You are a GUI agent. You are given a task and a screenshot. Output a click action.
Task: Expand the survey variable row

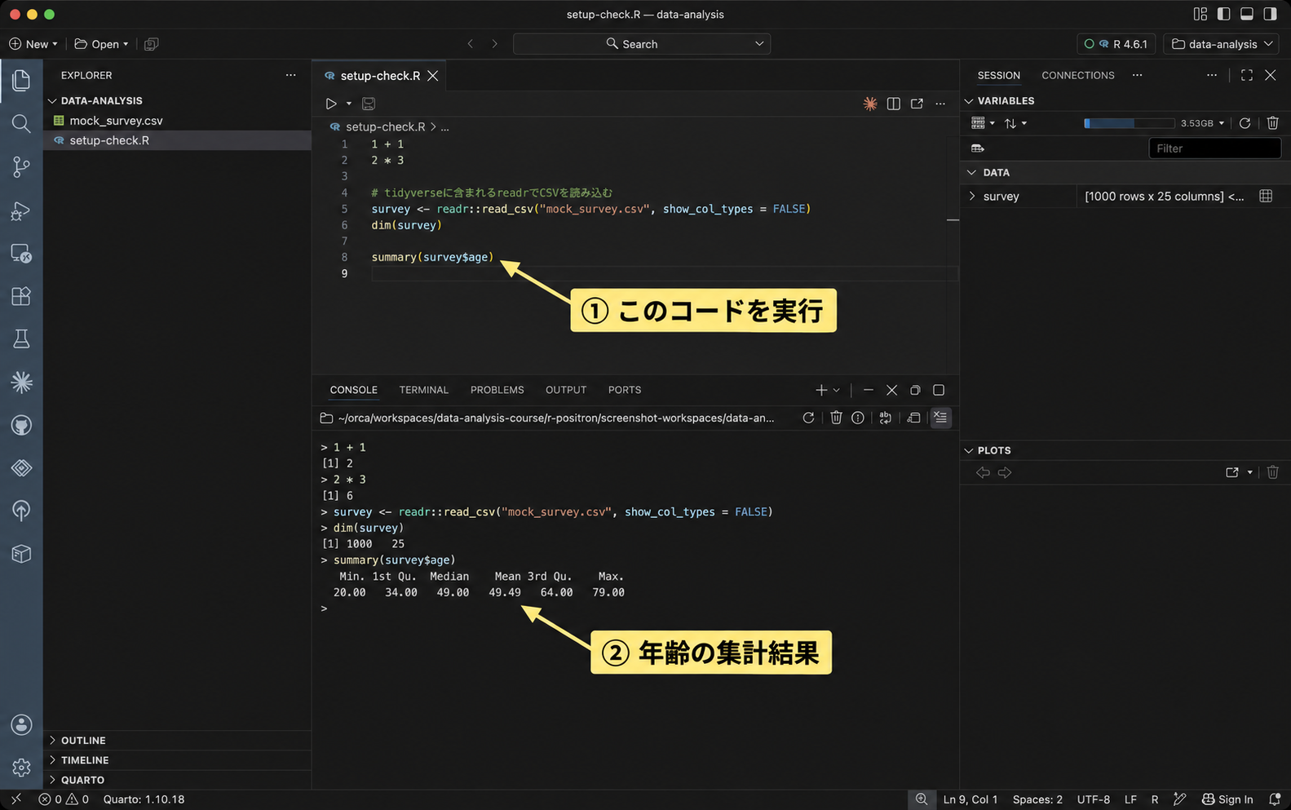click(972, 196)
